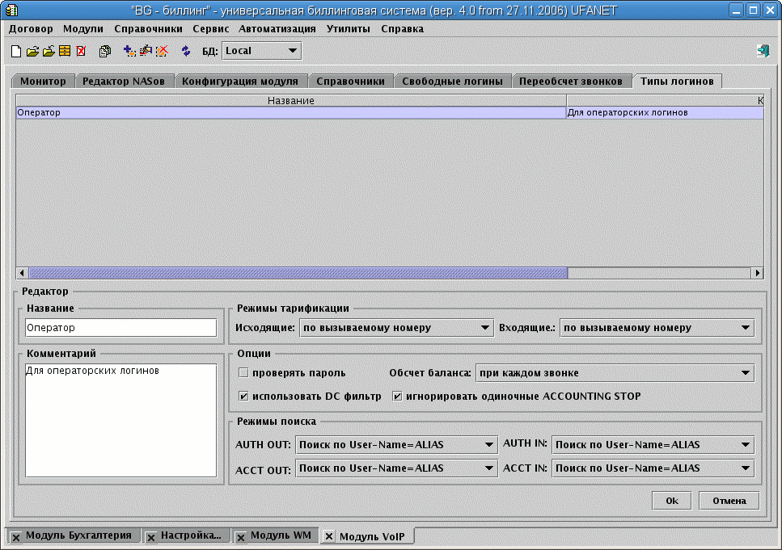Image resolution: width=782 pixels, height=550 pixels.
Task: Open the БД Local database dropdown
Action: click(260, 51)
